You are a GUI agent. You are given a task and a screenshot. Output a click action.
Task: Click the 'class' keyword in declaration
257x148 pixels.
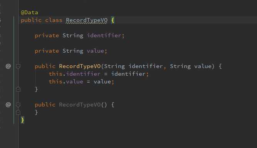point(54,20)
